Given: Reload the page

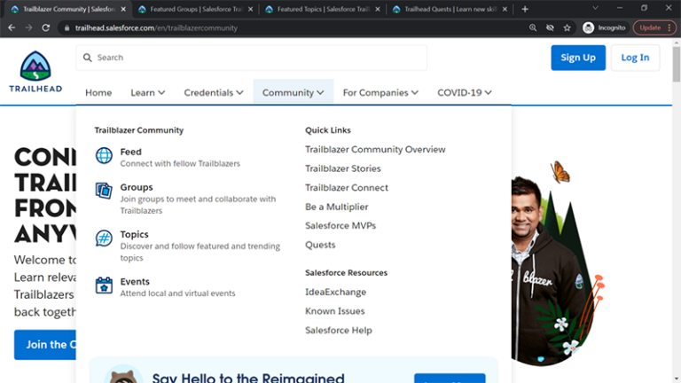Looking at the screenshot, I should tap(45, 27).
